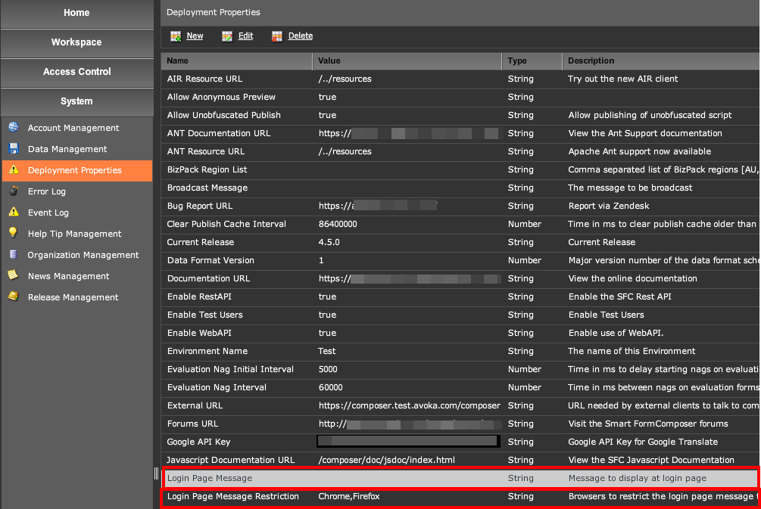Select Deployment Properties menu item
761x509 pixels.
coord(77,171)
